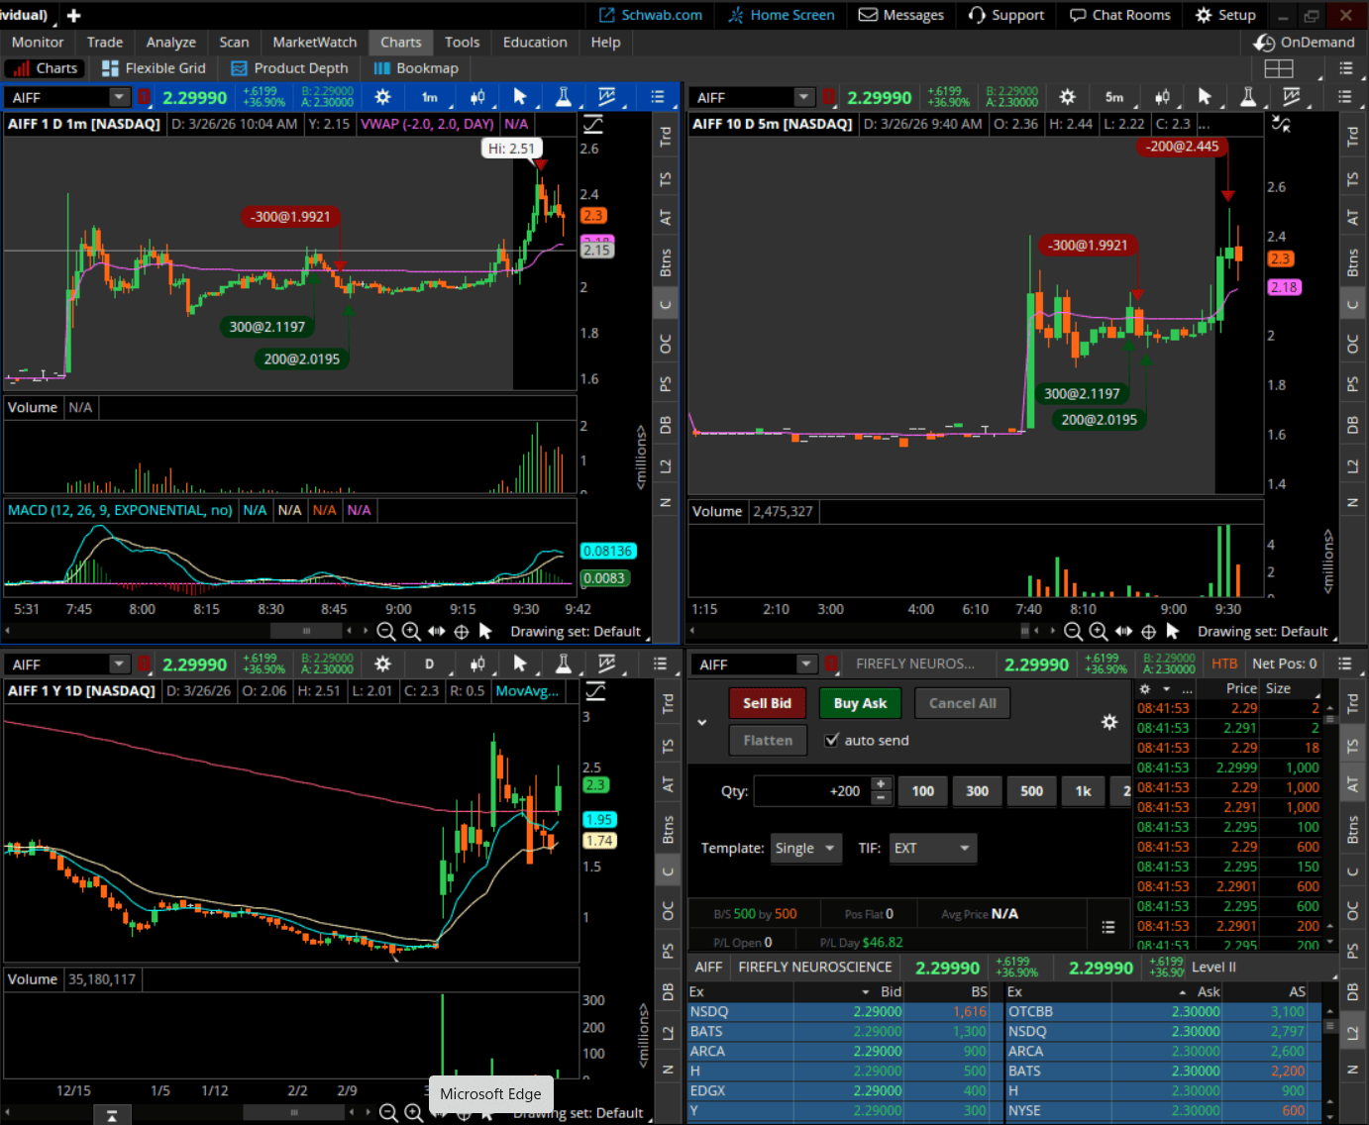The height and width of the screenshot is (1125, 1369).
Task: Collapse Active Trader buttons chevron
Action: 701,722
